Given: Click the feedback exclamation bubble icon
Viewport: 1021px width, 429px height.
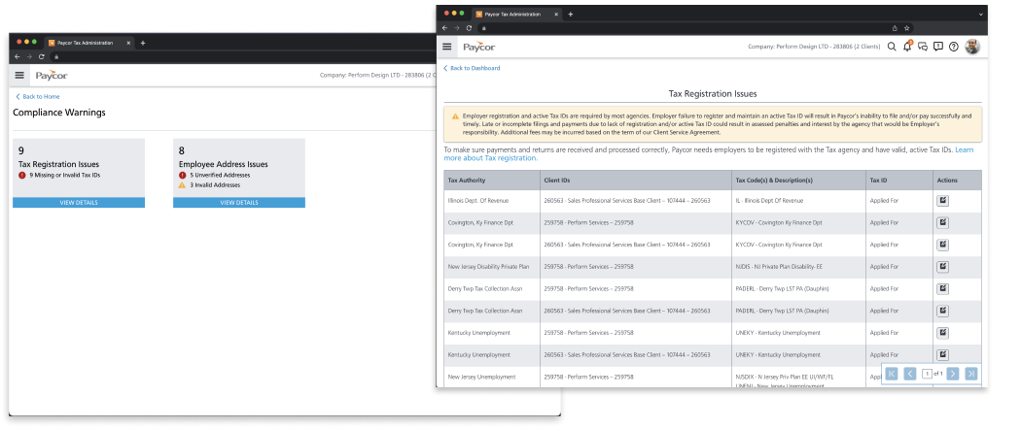Looking at the screenshot, I should [x=938, y=47].
